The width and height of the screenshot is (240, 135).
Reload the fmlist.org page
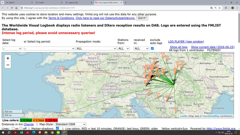[12, 8]
